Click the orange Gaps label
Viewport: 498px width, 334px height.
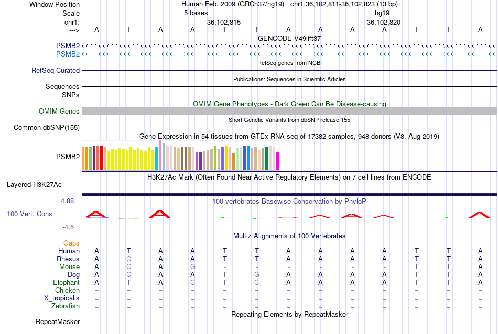point(71,243)
